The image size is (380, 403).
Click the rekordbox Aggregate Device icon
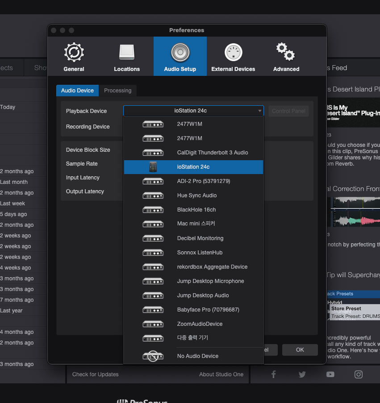pos(153,267)
